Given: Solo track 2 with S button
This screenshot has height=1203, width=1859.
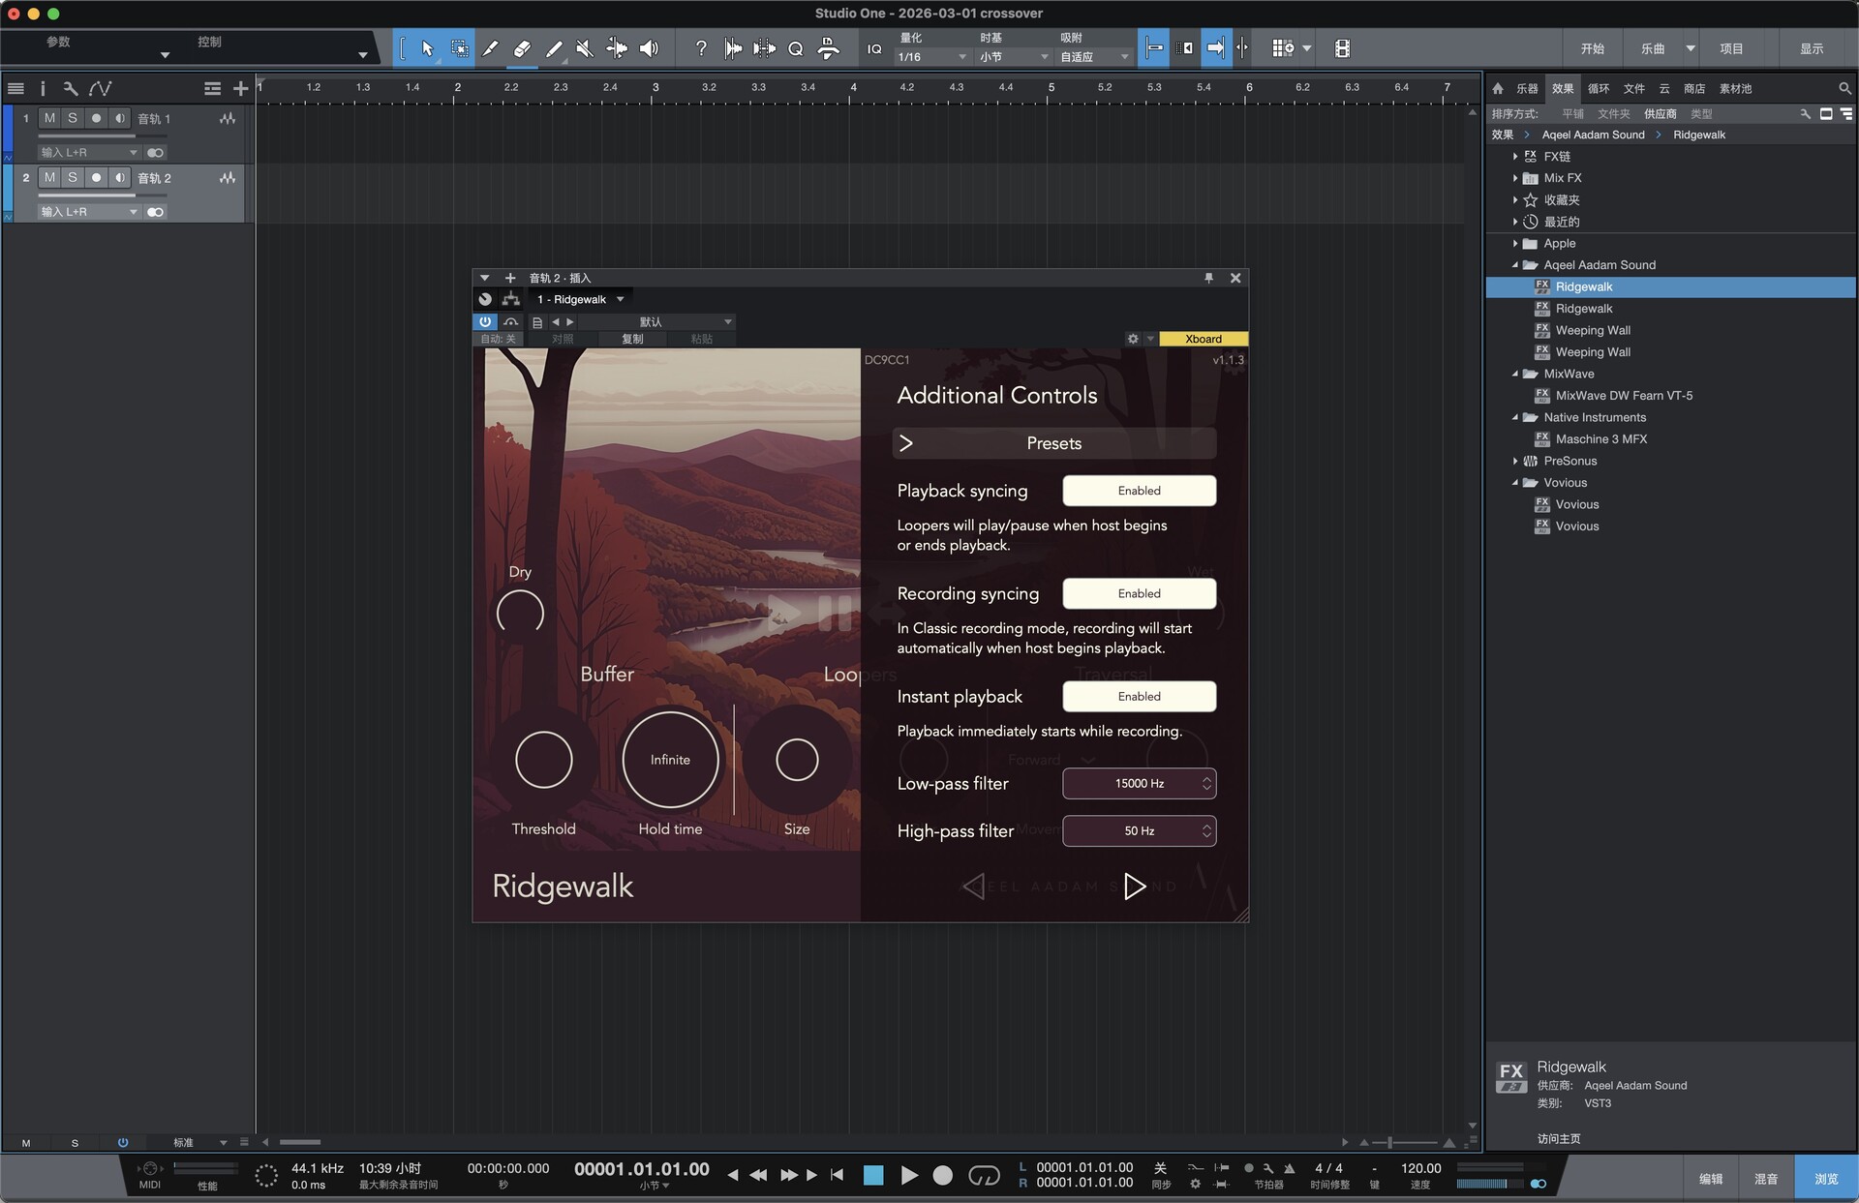Looking at the screenshot, I should pos(72,177).
